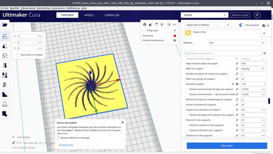This screenshot has width=273, height=154.
Task: Select the Rotate tool icon
Action: pyautogui.click(x=5, y=56)
